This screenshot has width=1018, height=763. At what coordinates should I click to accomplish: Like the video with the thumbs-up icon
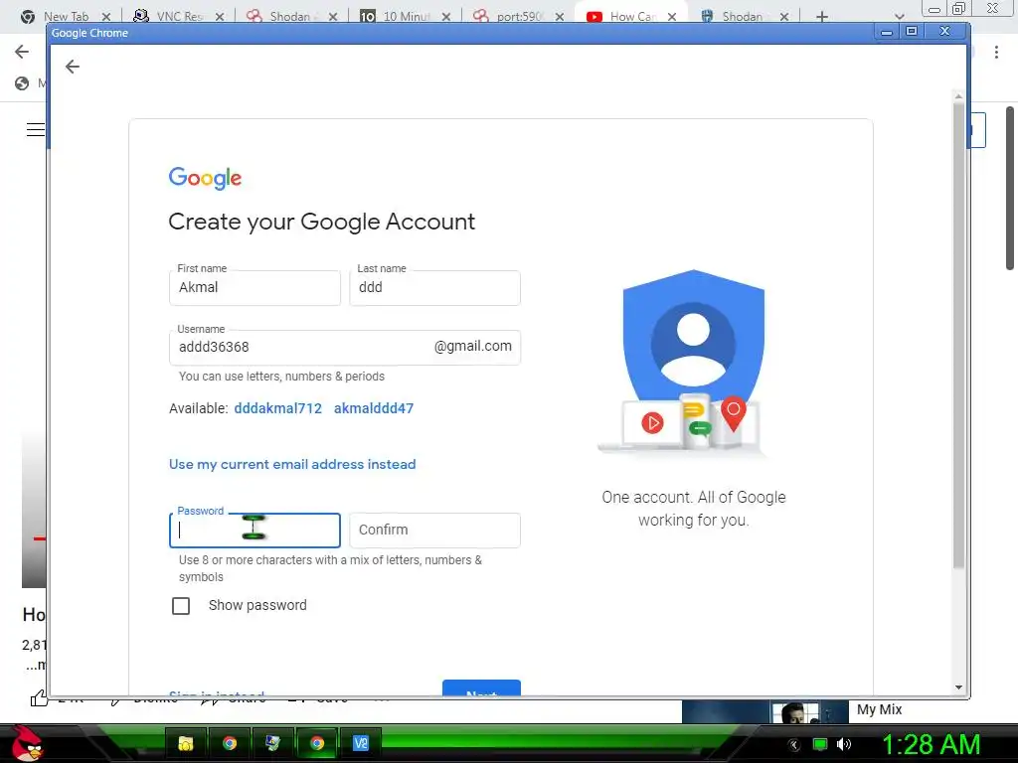point(39,698)
